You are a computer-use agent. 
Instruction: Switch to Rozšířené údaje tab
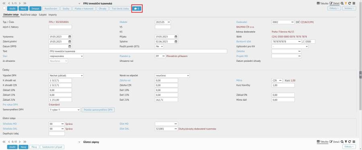point(29,15)
